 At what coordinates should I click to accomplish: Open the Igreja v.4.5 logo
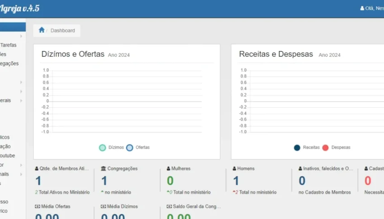coord(19,8)
